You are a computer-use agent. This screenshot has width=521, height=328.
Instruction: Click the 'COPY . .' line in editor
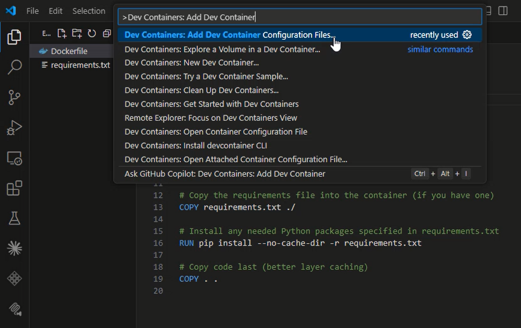pyautogui.click(x=199, y=279)
